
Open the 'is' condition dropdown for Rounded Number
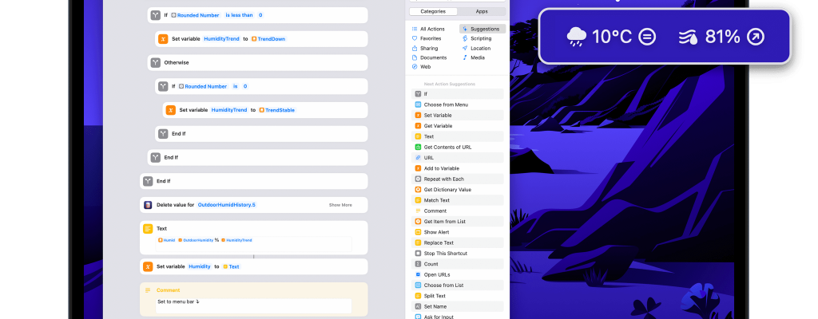coord(236,86)
